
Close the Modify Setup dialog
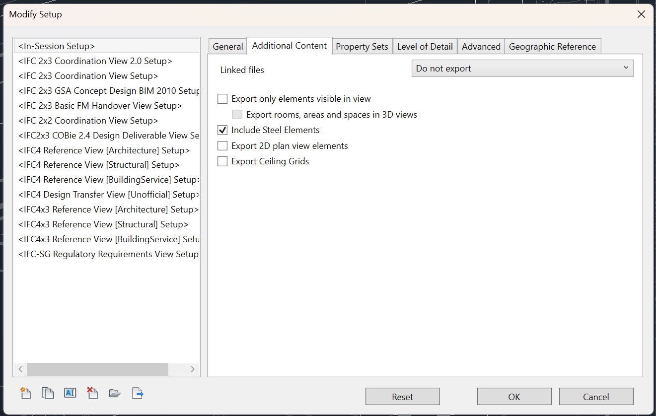641,14
